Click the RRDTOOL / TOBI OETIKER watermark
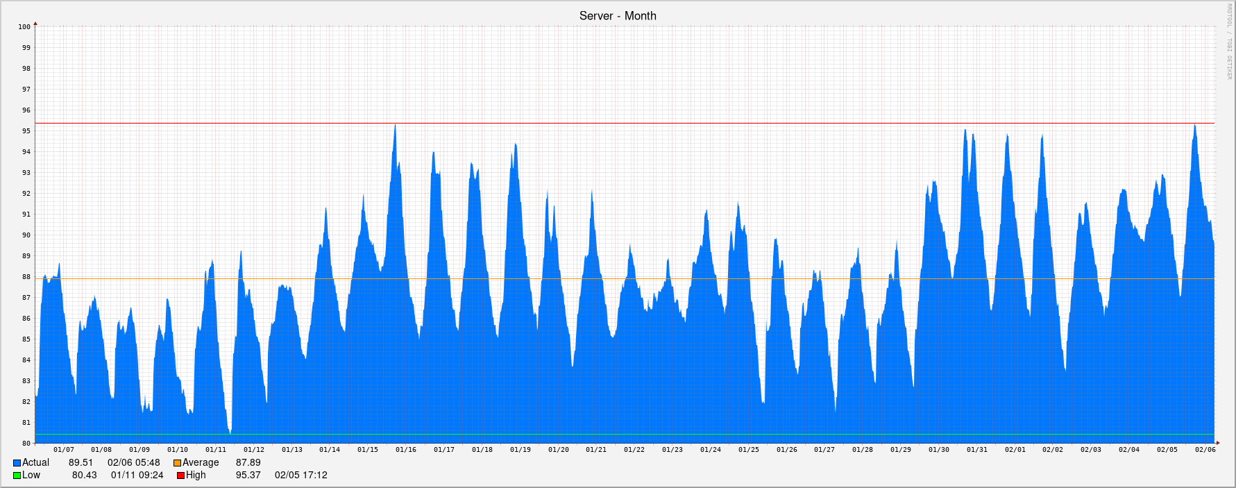 tap(1228, 42)
